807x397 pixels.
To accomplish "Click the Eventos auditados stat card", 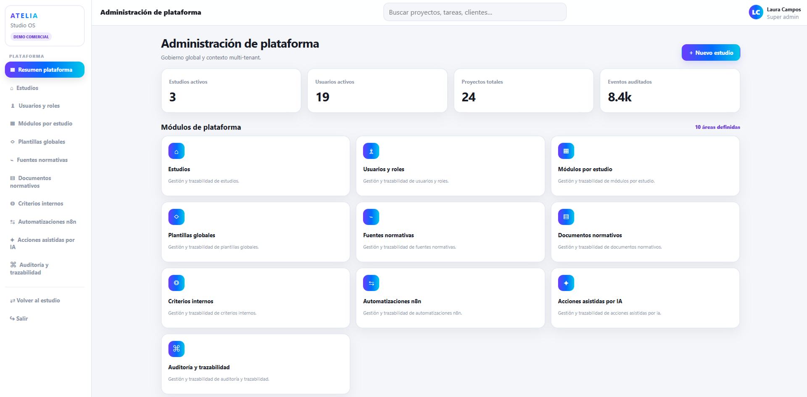I will tap(670, 91).
